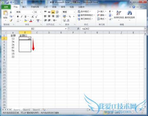The height and width of the screenshot is (116, 148).
Task: Switch to Sheet3 worksheet tab
Action: (36, 110)
